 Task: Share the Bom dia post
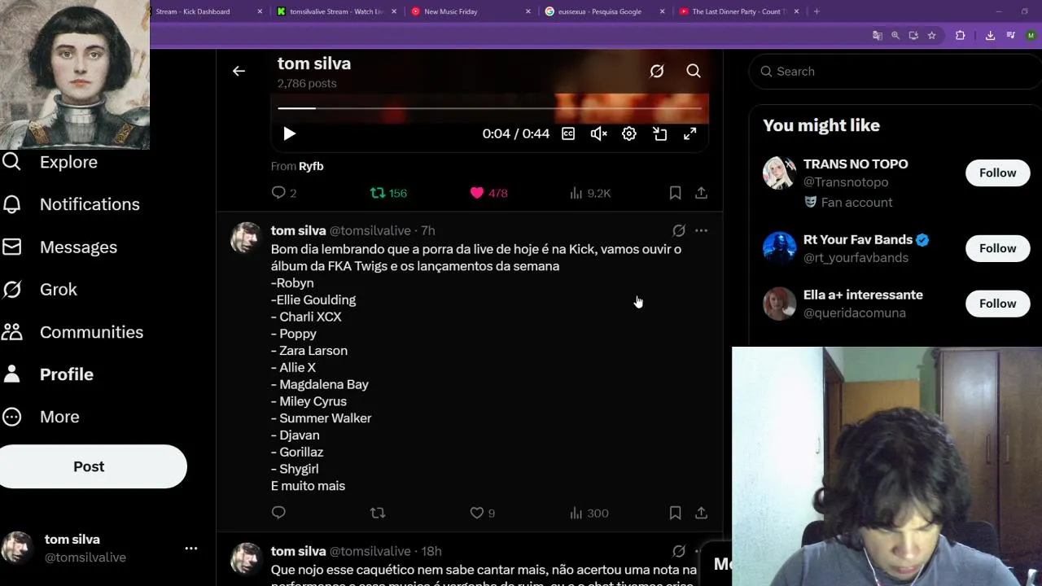701,513
